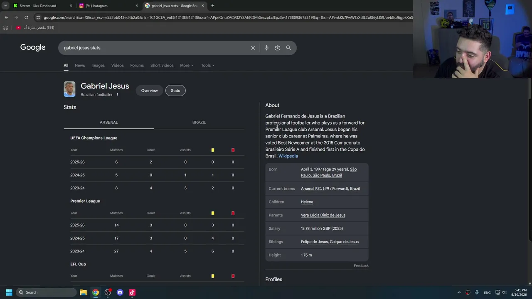Switch to News results

[x=80, y=65]
